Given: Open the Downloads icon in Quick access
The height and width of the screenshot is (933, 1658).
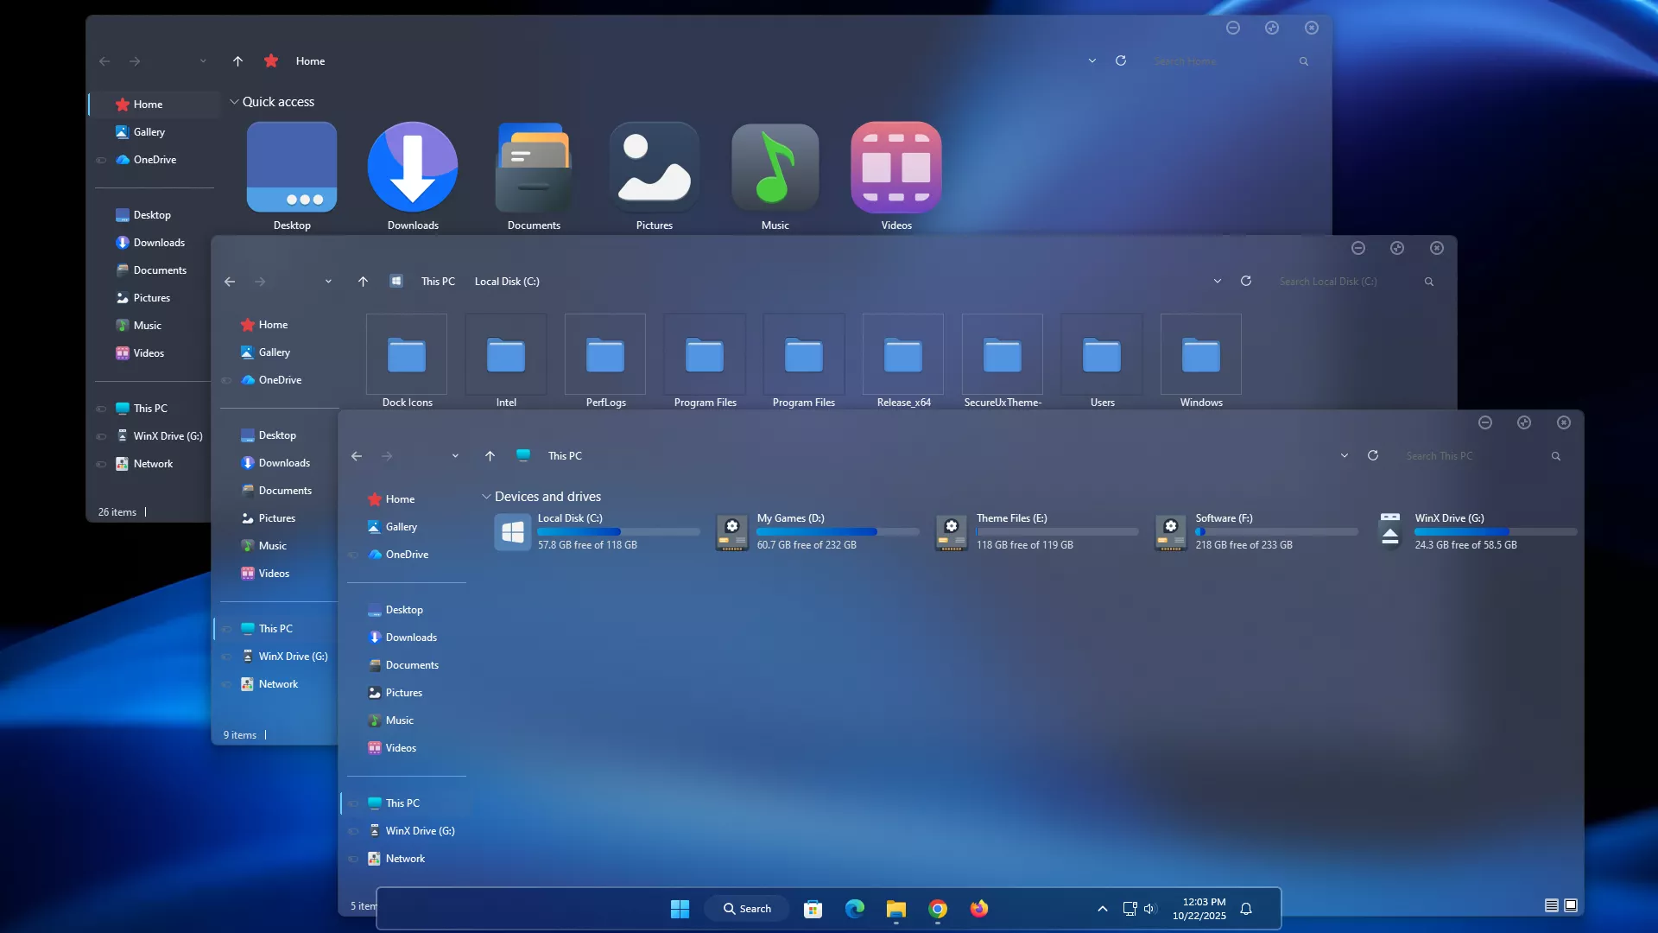Looking at the screenshot, I should click(413, 168).
